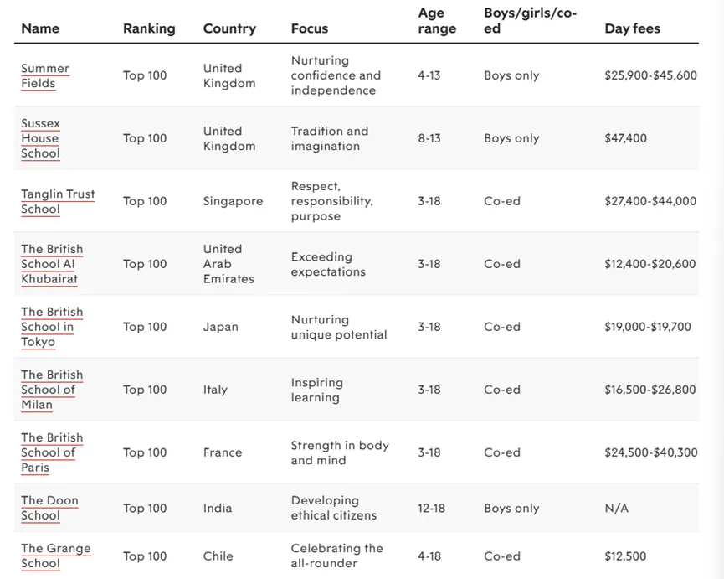The width and height of the screenshot is (724, 579).
Task: Click the Ranking column header
Action: [149, 28]
